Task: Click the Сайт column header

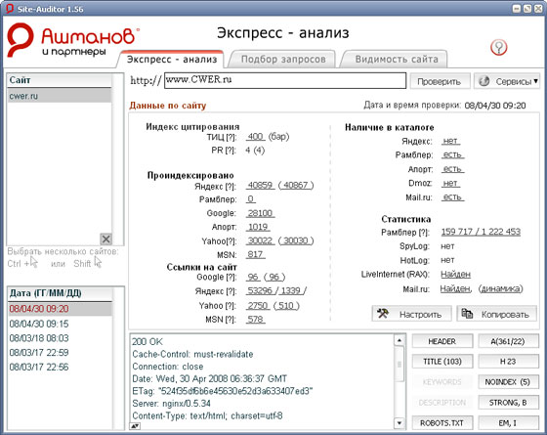Action: 60,80
